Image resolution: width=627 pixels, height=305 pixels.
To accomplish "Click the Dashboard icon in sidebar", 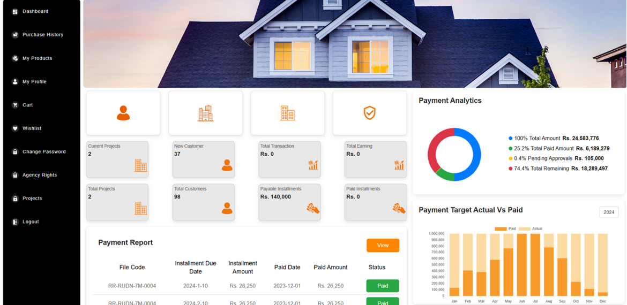I will [15, 12].
